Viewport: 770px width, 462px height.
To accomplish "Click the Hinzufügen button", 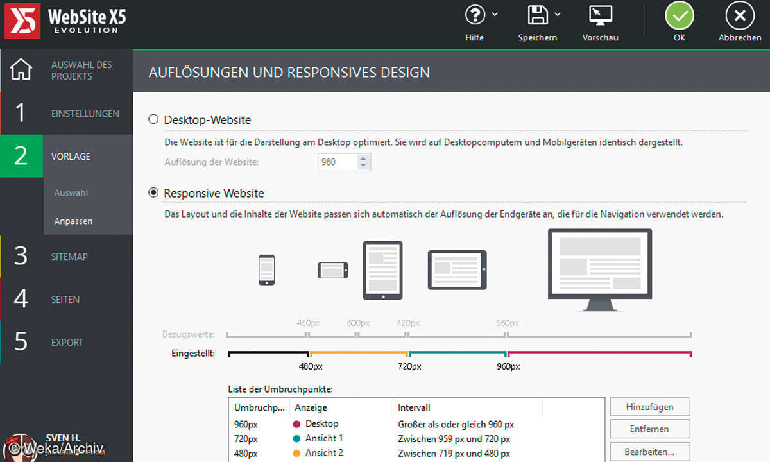I will coord(650,406).
